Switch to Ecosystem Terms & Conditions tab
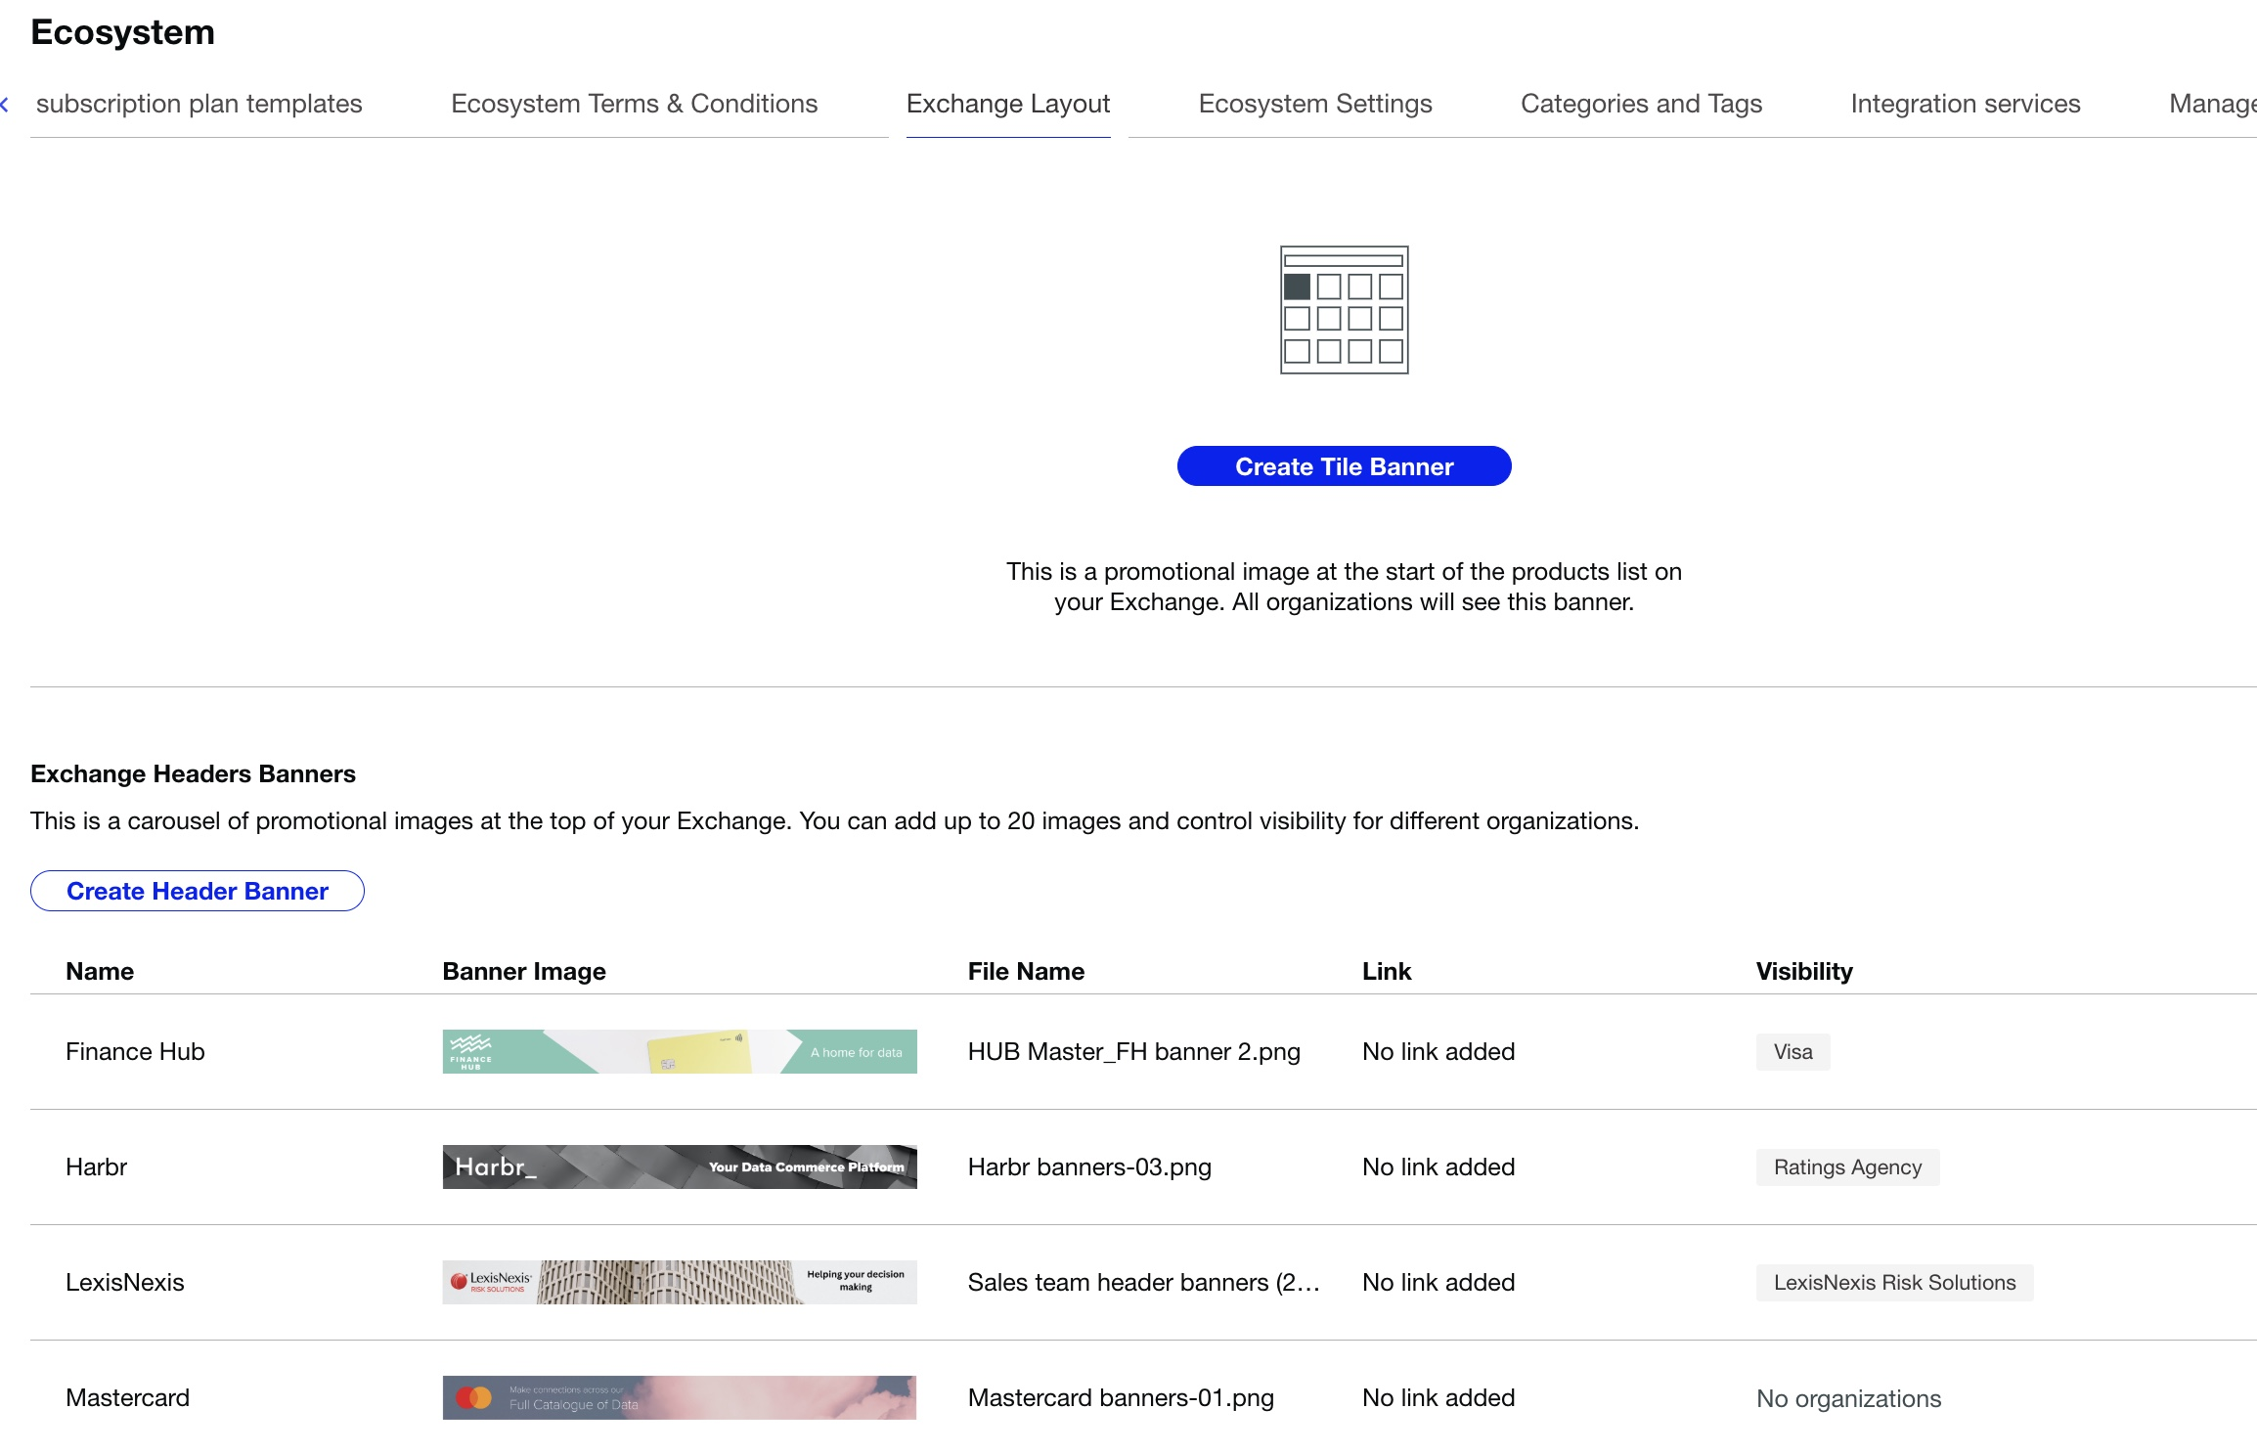 (634, 104)
